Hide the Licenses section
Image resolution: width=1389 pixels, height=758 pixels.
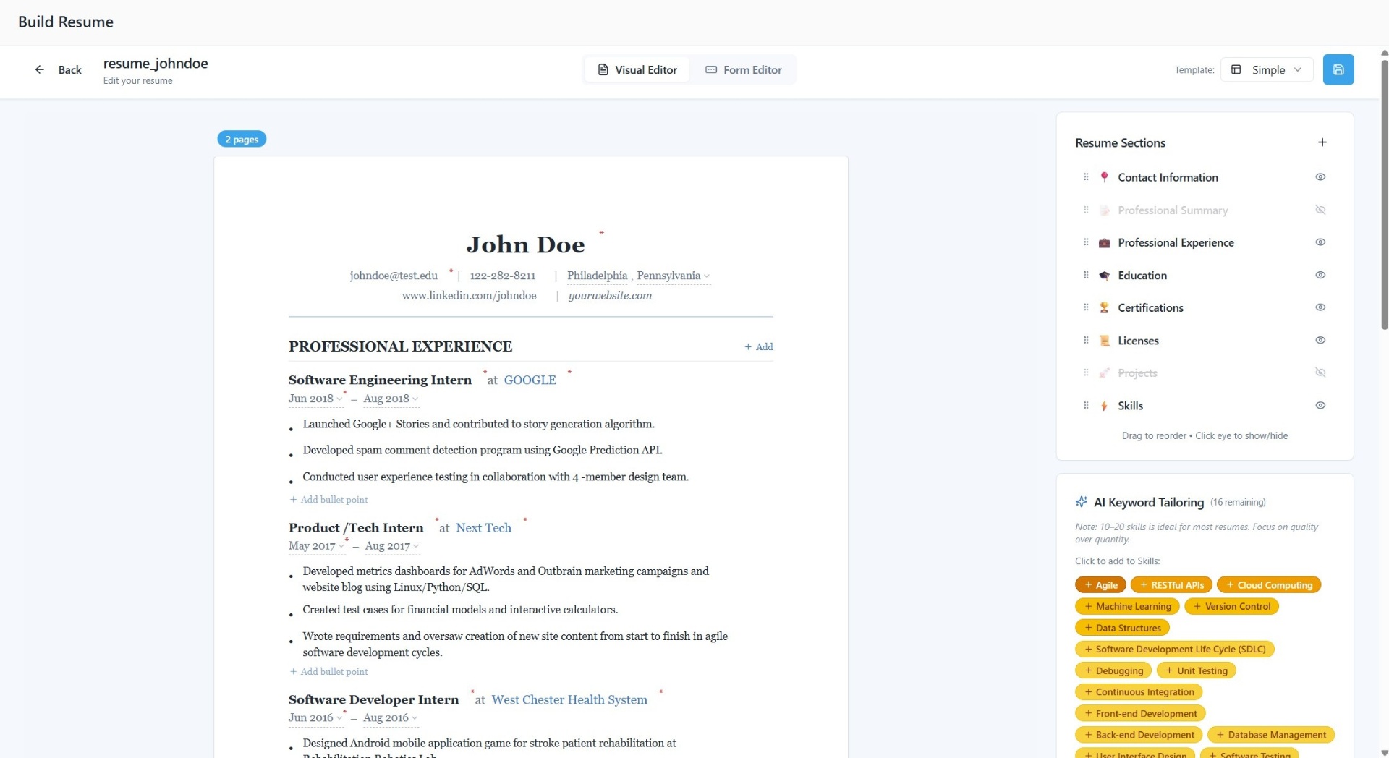1320,340
